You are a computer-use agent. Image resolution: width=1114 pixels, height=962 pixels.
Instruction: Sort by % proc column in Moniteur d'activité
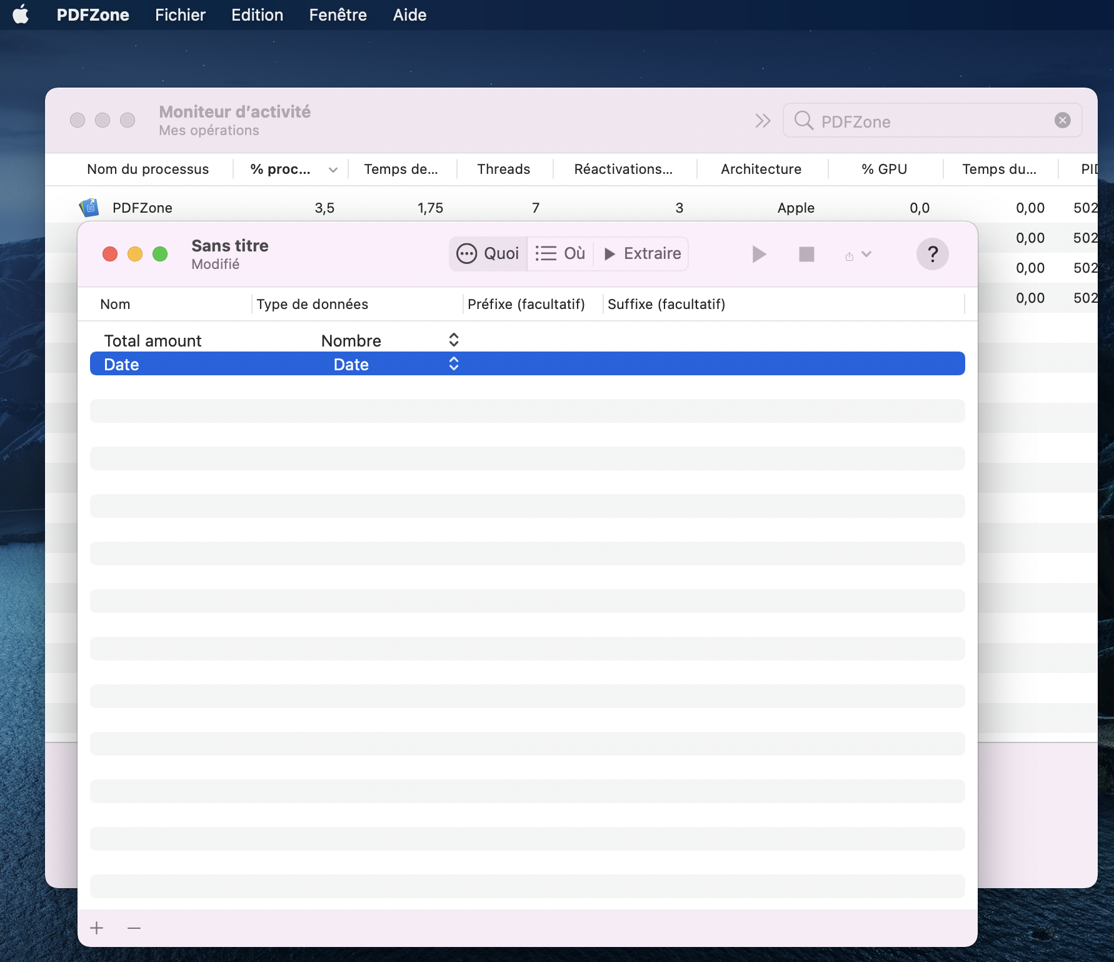[x=291, y=169]
